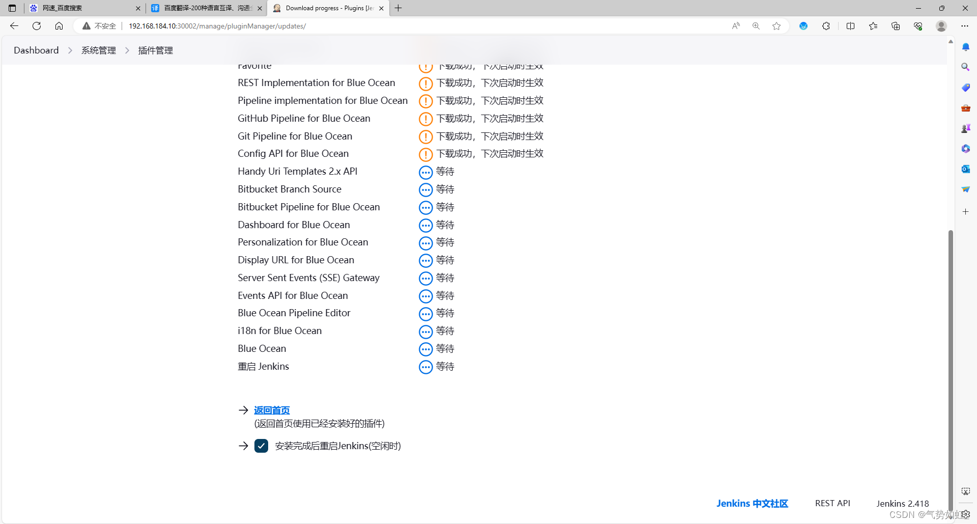Click the Events API for Blue Ocean entry
977x524 pixels.
[x=293, y=295]
